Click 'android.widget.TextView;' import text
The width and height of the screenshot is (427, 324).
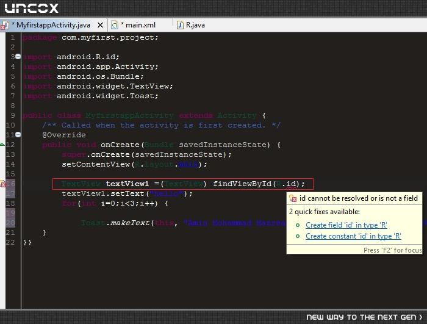pyautogui.click(x=115, y=86)
